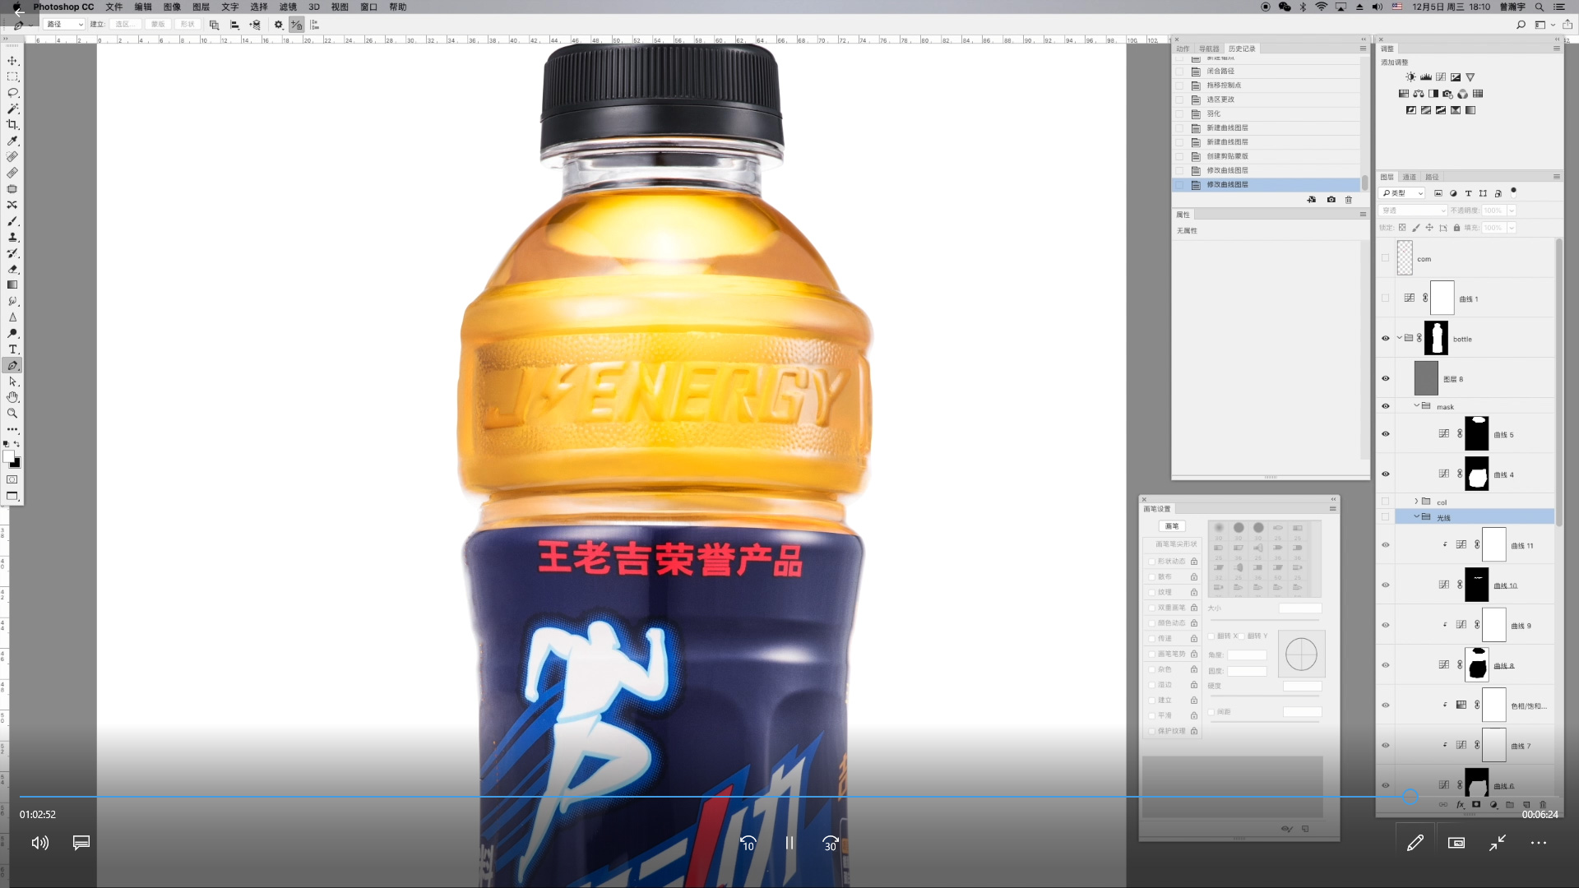This screenshot has height=888, width=1579.
Task: Select the Lasso tool
Action: tap(12, 93)
